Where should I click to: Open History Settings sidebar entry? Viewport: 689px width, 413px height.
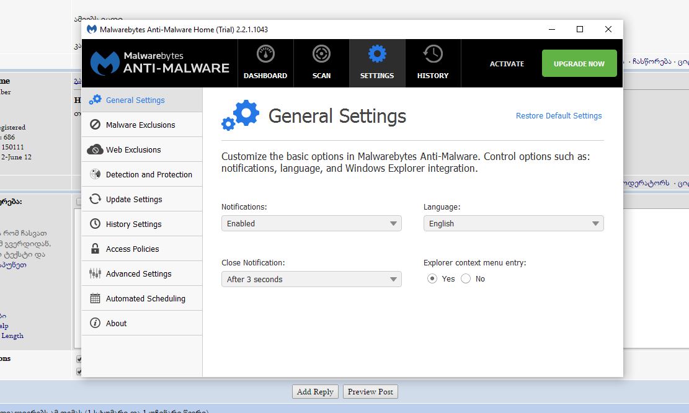click(142, 224)
